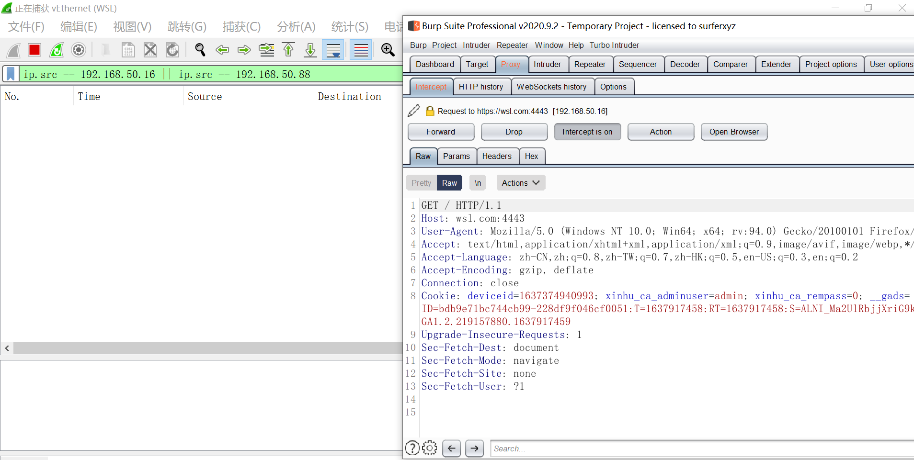Sort packet list by Destination column
This screenshot has height=460, width=914.
pos(358,97)
